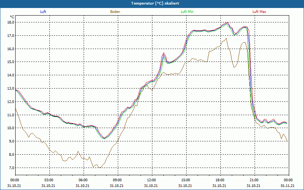Click the 14,0 y-axis label
Screen dimensions: 304x190
point(11,75)
